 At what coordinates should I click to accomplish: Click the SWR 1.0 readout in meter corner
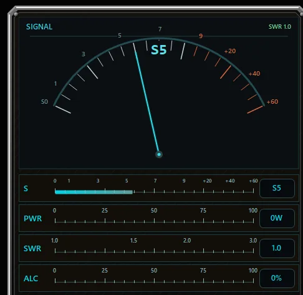click(280, 27)
